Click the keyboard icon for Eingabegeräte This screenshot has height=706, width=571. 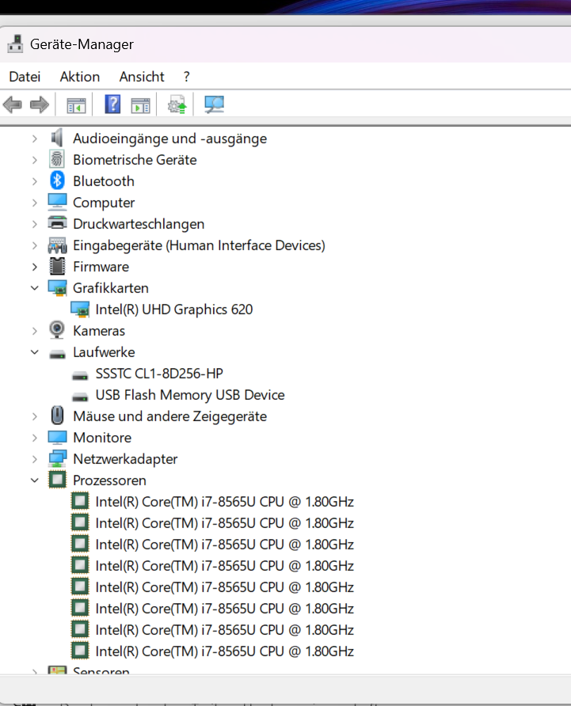[57, 245]
